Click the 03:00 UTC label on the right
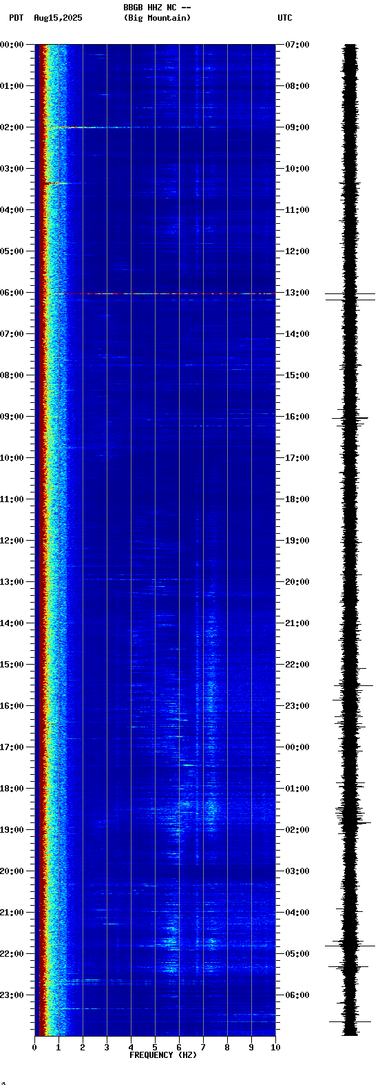380x1091 pixels. pyautogui.click(x=297, y=871)
